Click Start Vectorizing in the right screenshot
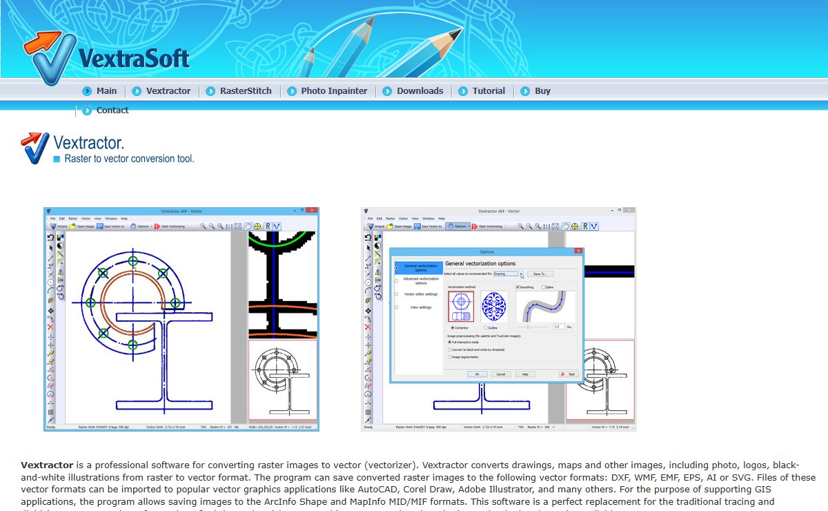Screen dimensions: 828x511 [x=487, y=226]
